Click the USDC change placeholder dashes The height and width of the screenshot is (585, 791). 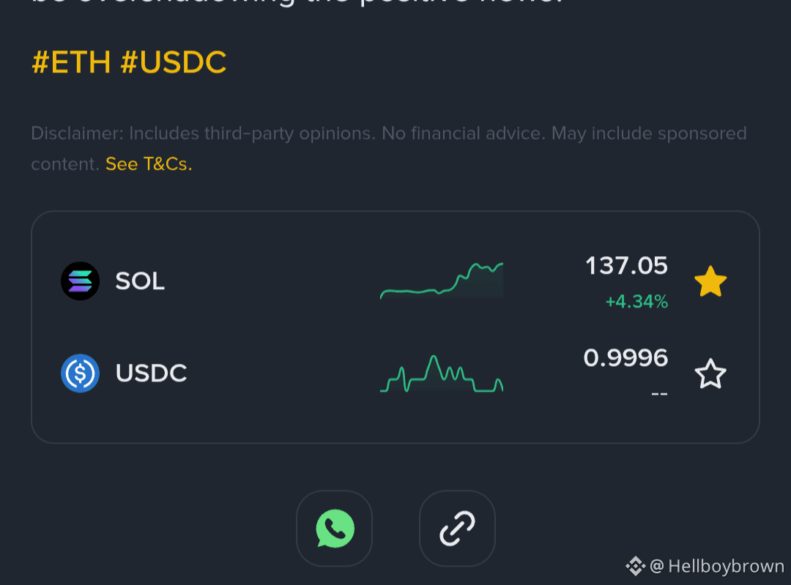tap(659, 393)
